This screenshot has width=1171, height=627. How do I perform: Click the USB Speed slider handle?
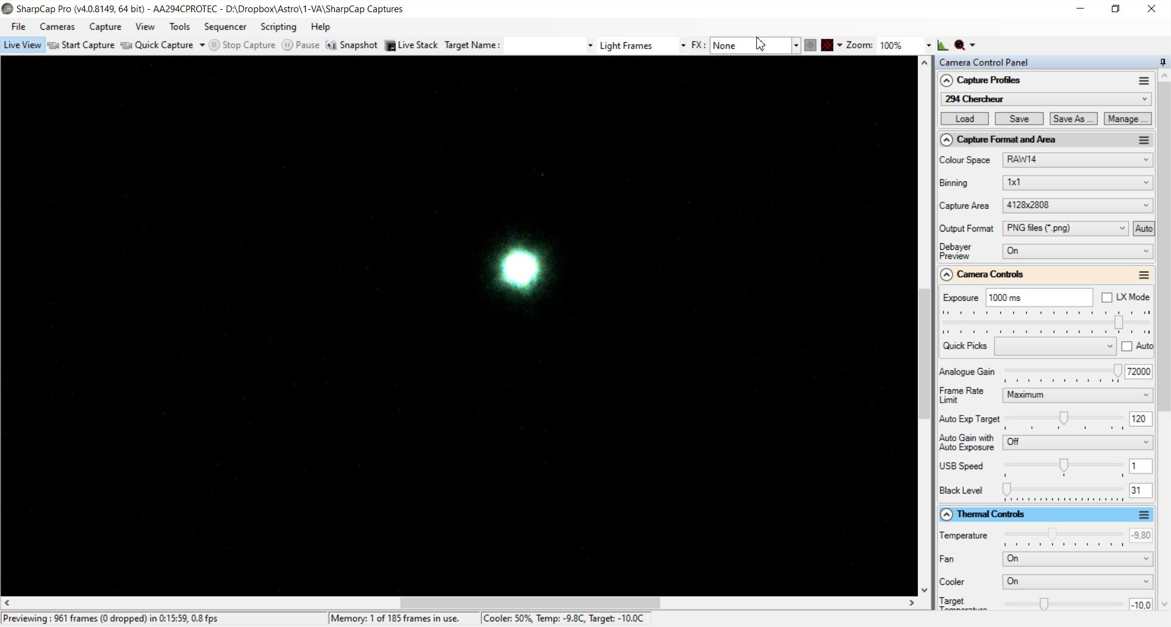pyautogui.click(x=1064, y=466)
